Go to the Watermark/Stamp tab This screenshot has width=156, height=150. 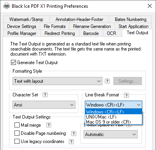pos(26,19)
